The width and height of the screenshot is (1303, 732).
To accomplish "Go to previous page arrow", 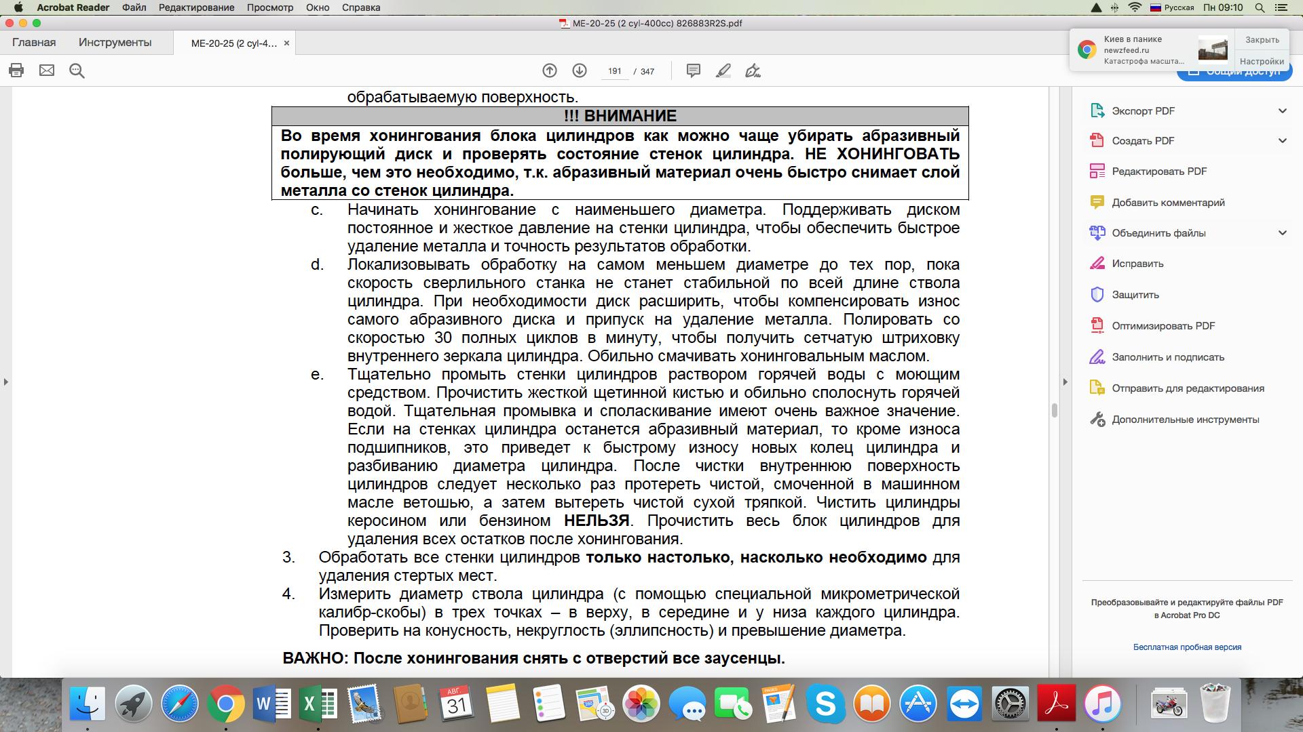I will pos(550,70).
